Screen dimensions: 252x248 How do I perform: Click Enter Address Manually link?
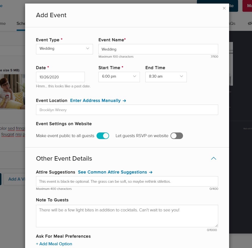pyautogui.click(x=98, y=101)
